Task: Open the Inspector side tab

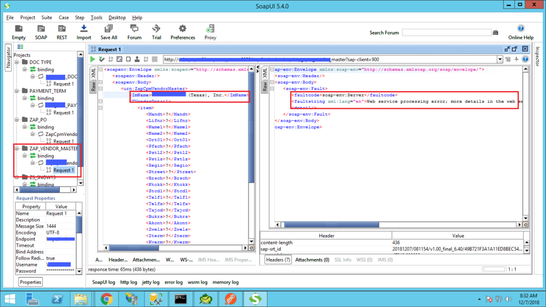Action: pos(537,56)
